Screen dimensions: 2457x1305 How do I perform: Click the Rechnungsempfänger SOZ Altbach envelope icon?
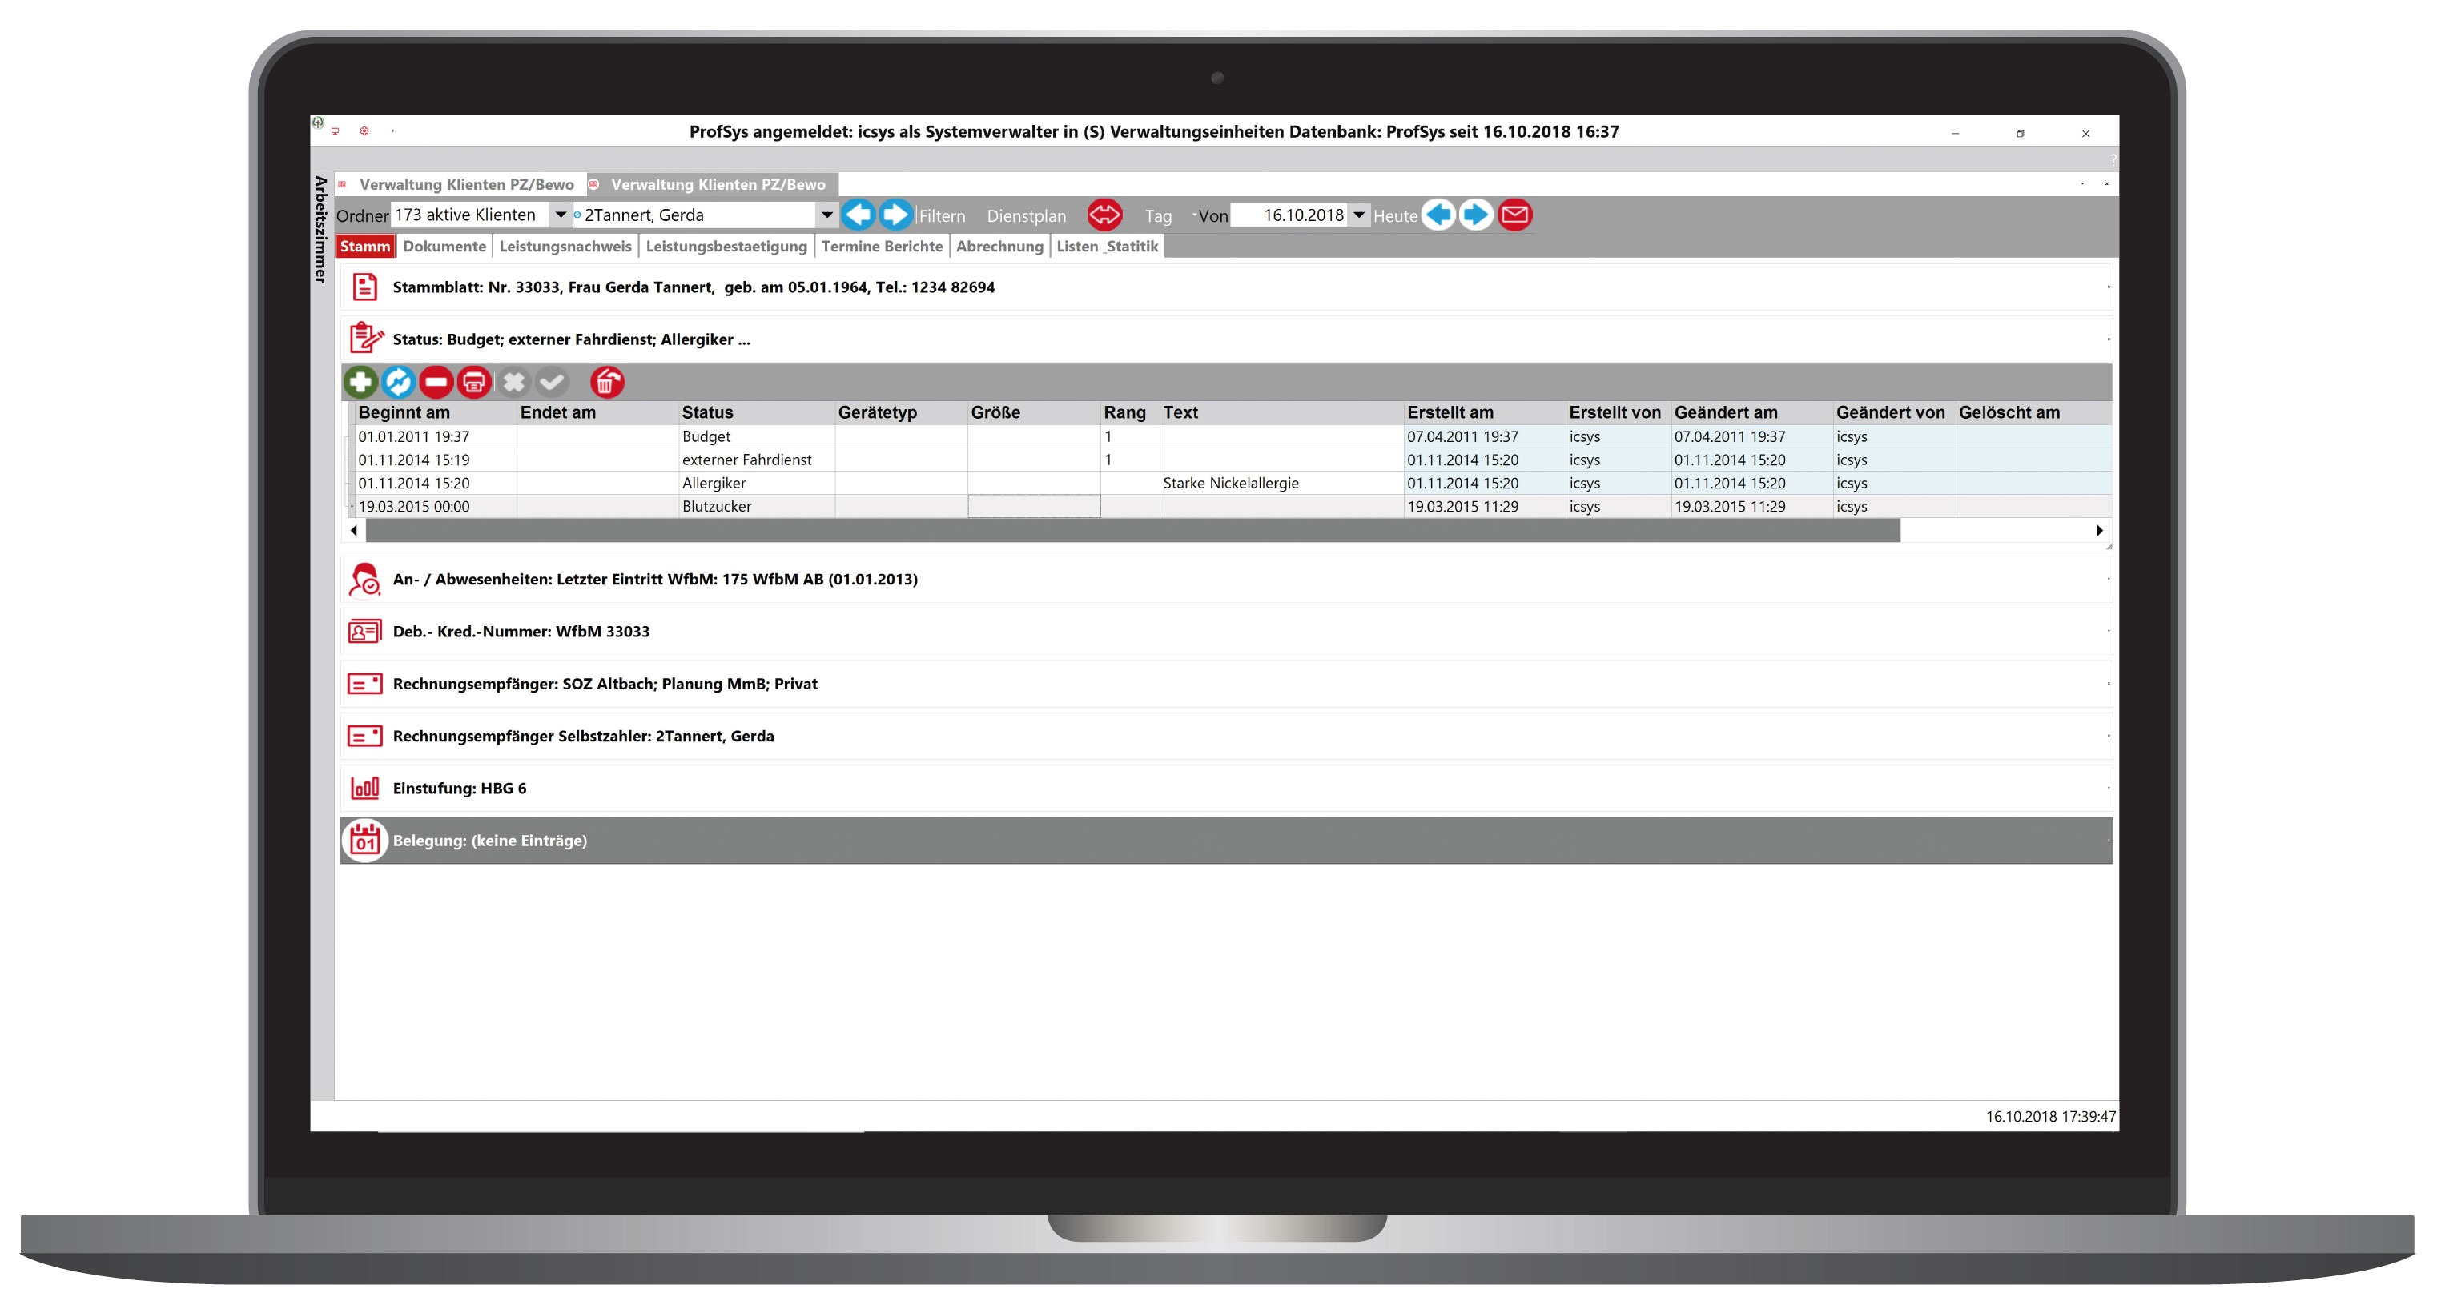(x=364, y=685)
